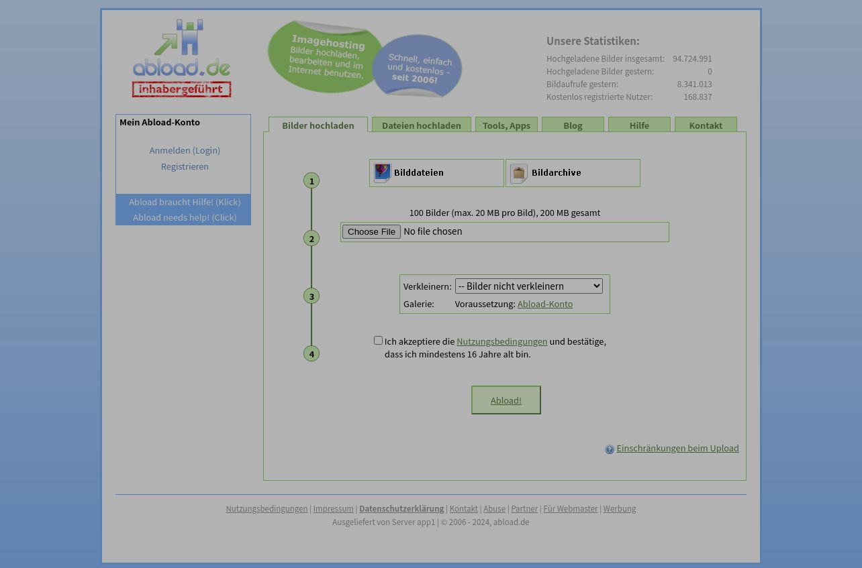Image resolution: width=862 pixels, height=568 pixels.
Task: Click 'Ausgeliefert von Server app1' text
Action: [x=384, y=522]
